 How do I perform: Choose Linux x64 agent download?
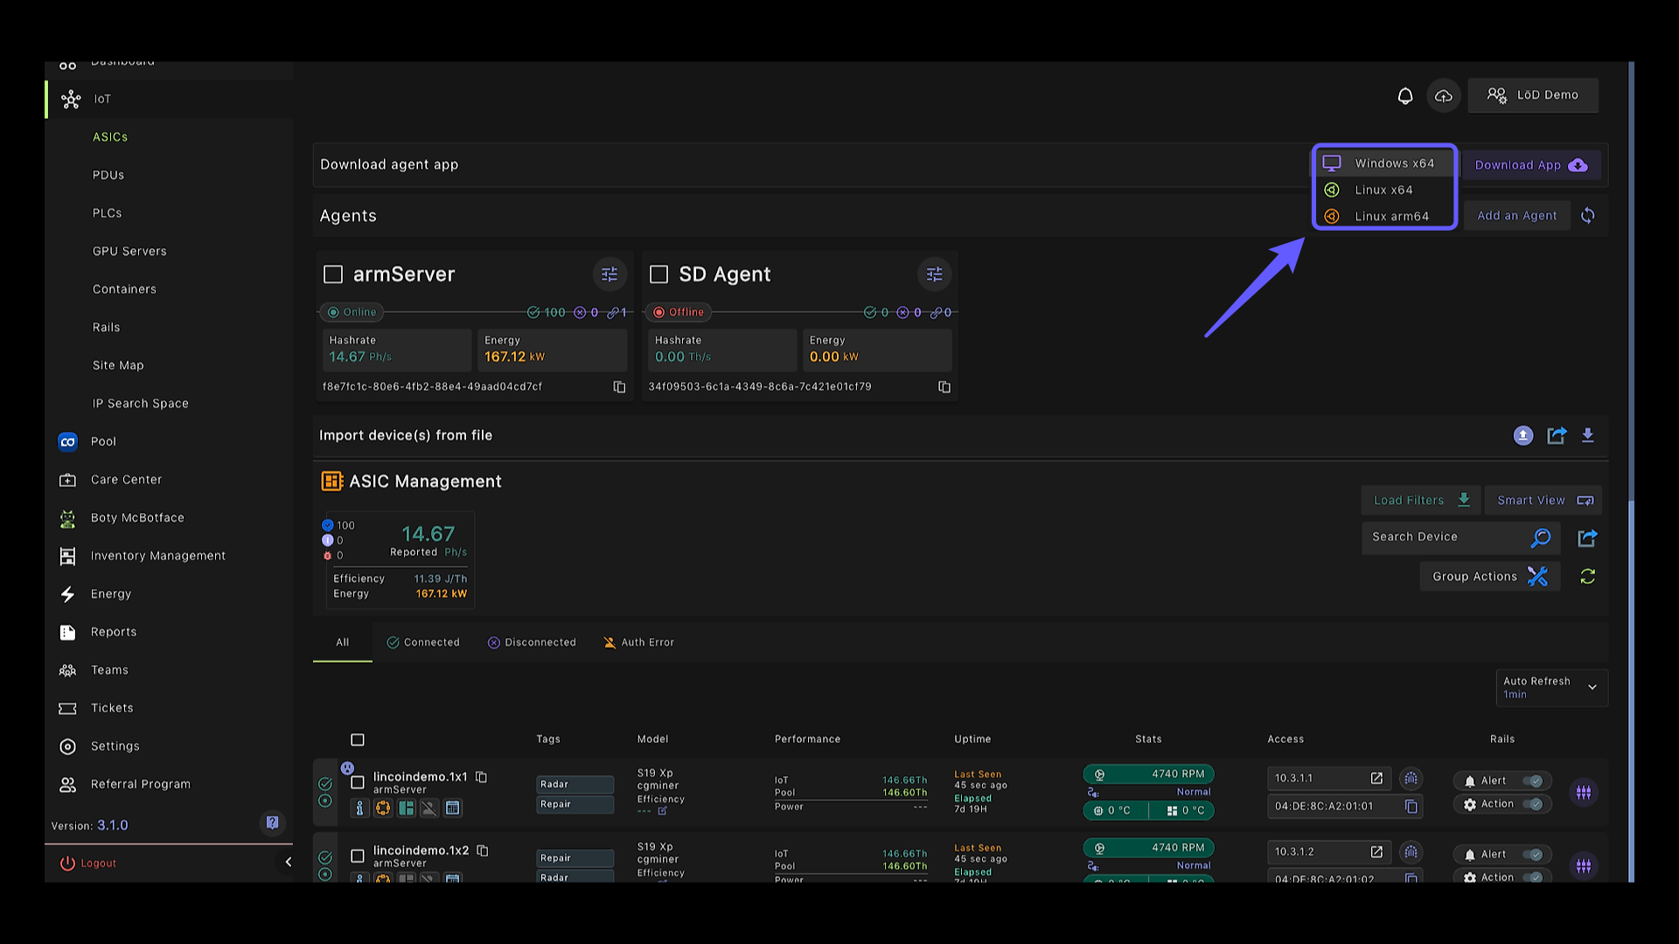(1383, 190)
